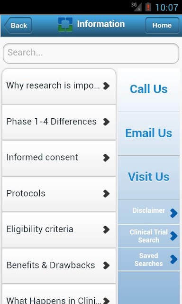The width and height of the screenshot is (182, 304).
Task: Open the Benefits & Drawbacks item
Action: point(59,266)
